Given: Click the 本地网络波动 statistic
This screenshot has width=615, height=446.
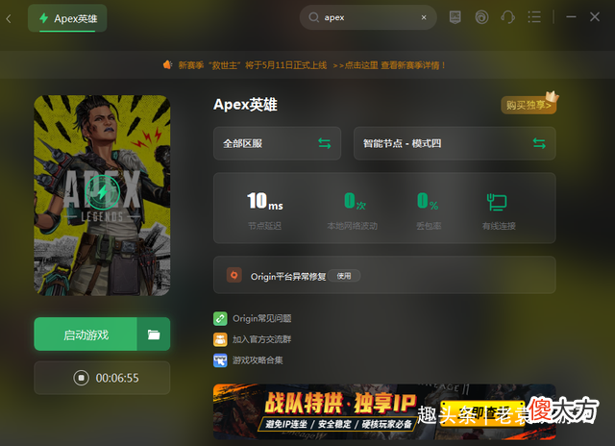Looking at the screenshot, I should pos(353,211).
